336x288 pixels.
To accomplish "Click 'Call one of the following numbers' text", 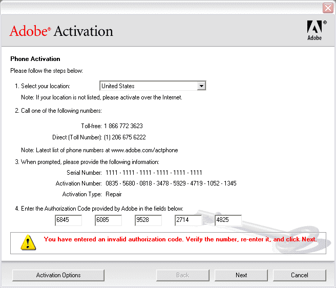I will pyautogui.click(x=58, y=111).
